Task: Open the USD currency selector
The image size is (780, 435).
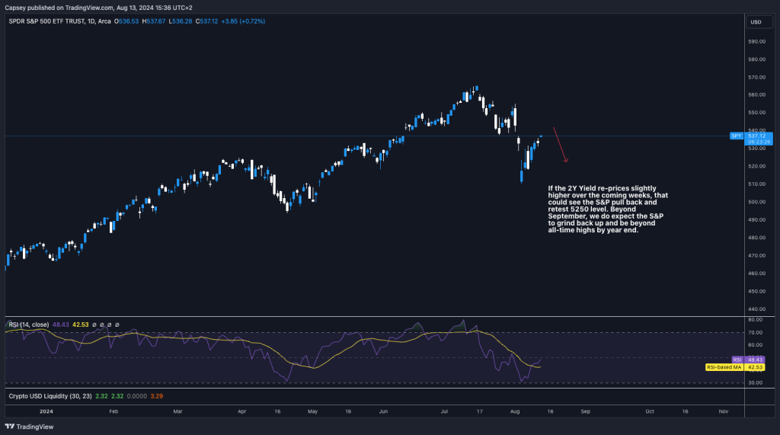Action: 756,22
